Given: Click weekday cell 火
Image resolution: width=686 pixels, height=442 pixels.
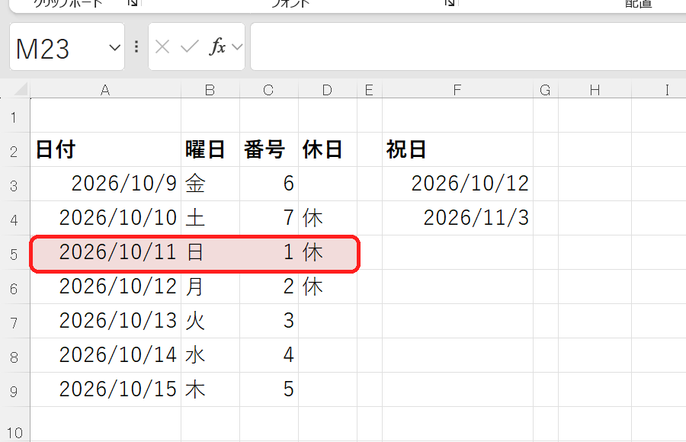Looking at the screenshot, I should click(x=210, y=321).
